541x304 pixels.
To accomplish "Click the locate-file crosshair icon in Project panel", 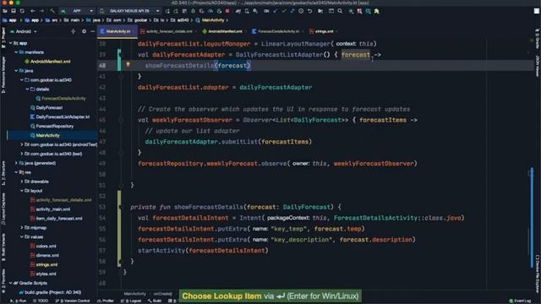I will tap(73, 31).
